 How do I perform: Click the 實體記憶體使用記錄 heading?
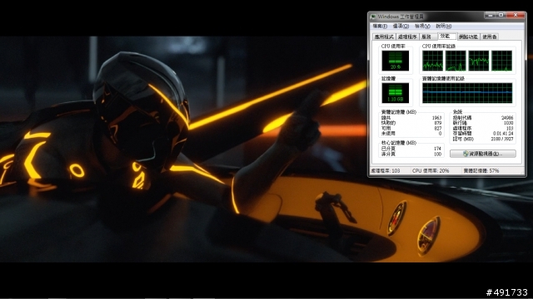click(444, 78)
